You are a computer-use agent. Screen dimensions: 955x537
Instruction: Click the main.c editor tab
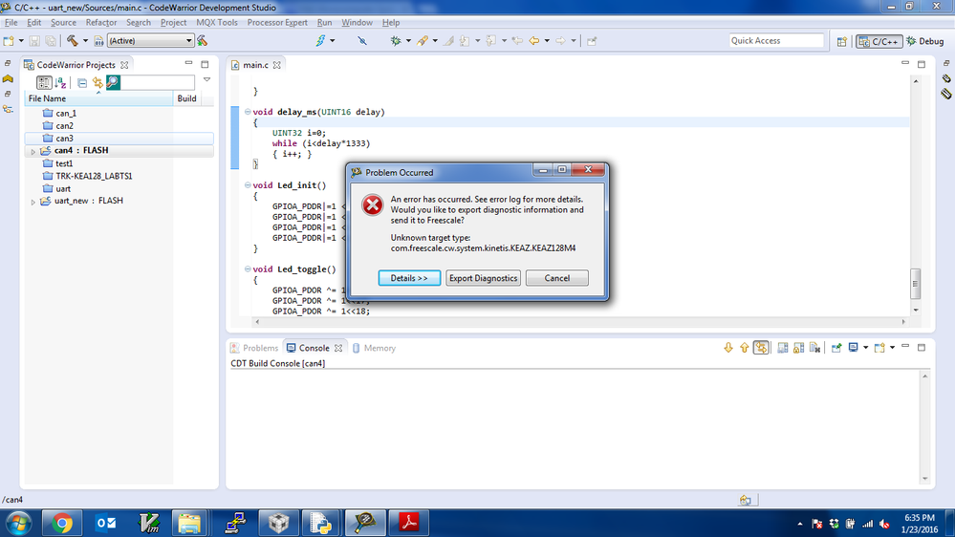[256, 65]
